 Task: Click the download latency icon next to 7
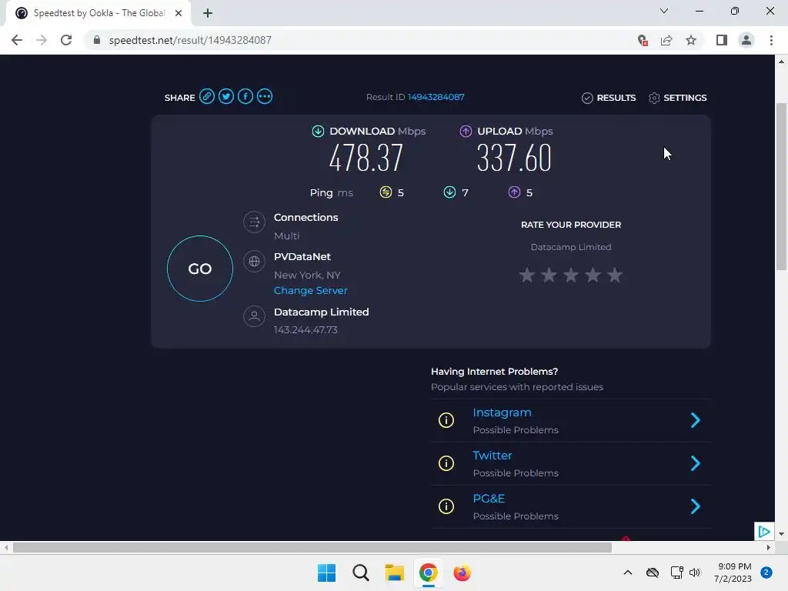point(449,192)
